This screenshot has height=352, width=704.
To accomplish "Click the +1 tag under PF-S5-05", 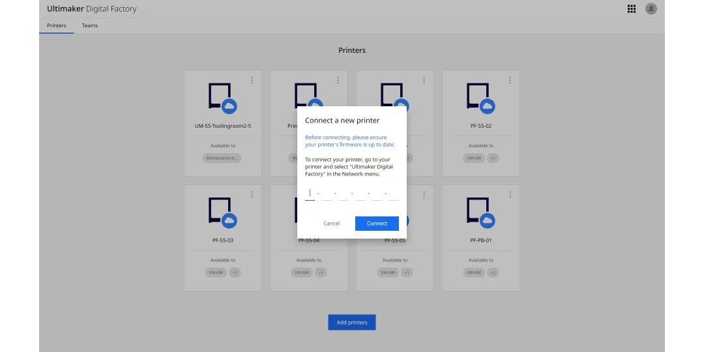I will [x=406, y=272].
